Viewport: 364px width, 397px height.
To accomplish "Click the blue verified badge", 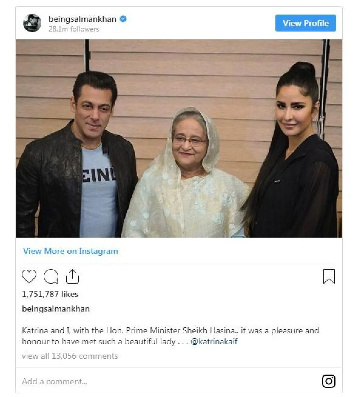I will (x=123, y=19).
